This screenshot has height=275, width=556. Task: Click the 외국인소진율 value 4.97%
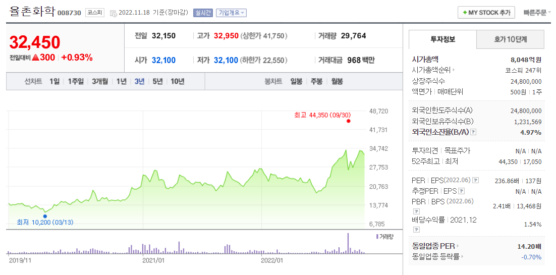[532, 132]
